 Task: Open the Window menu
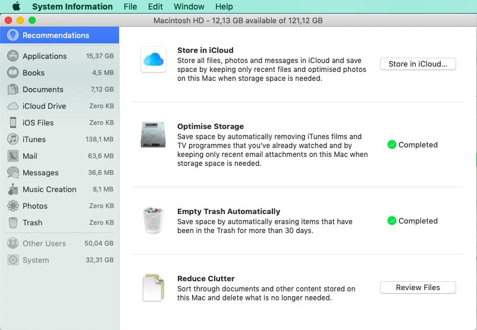click(x=188, y=7)
